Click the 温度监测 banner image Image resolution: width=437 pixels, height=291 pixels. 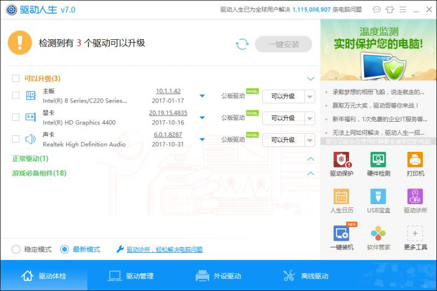pyautogui.click(x=379, y=50)
